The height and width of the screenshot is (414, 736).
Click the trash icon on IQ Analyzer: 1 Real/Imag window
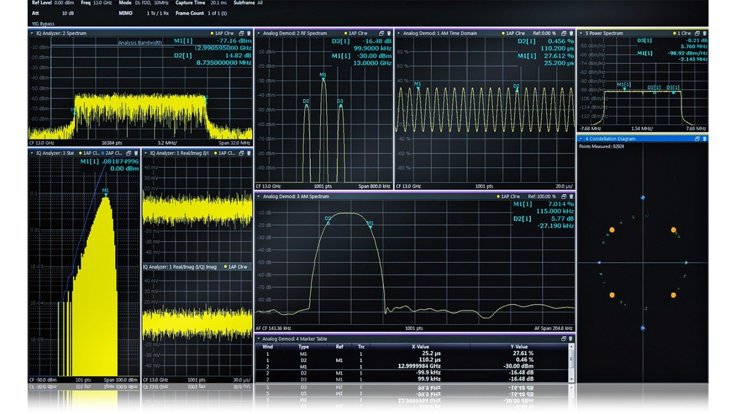point(249,152)
